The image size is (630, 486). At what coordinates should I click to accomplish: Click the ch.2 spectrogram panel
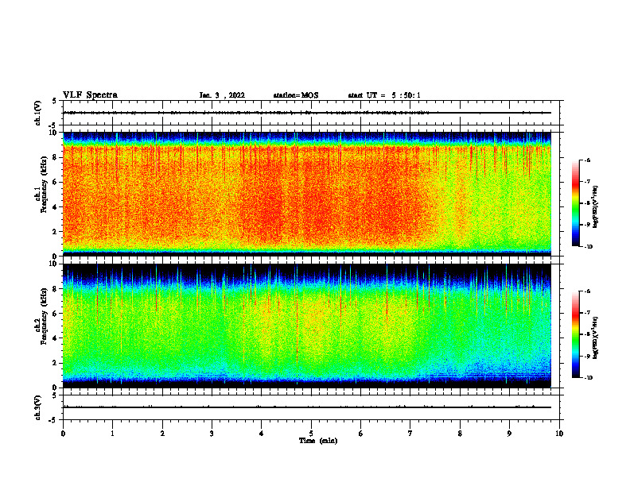tap(307, 326)
